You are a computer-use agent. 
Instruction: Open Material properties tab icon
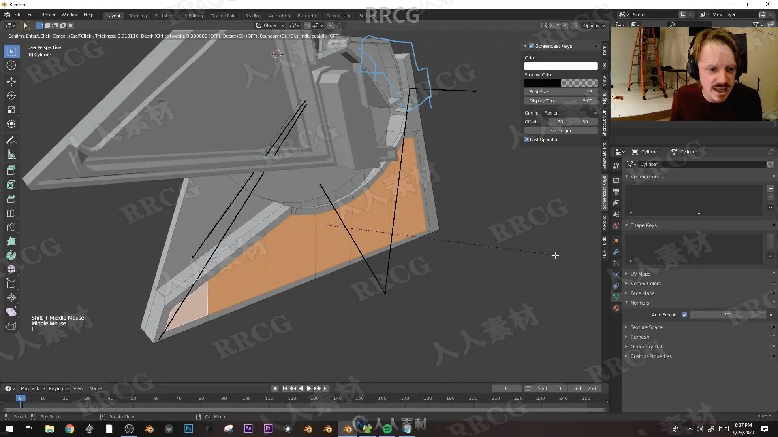(616, 308)
